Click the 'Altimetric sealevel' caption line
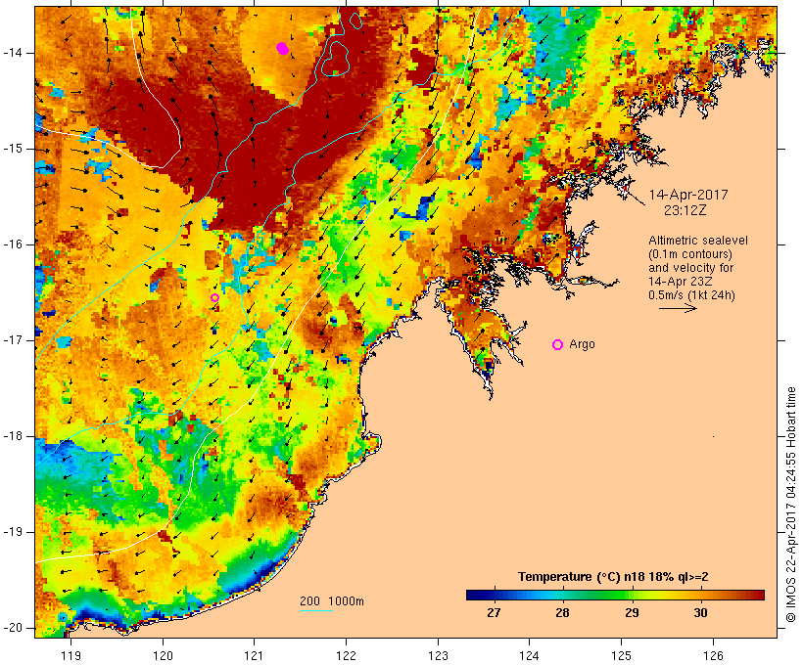Viewport: 803px width, 665px height. 698,240
